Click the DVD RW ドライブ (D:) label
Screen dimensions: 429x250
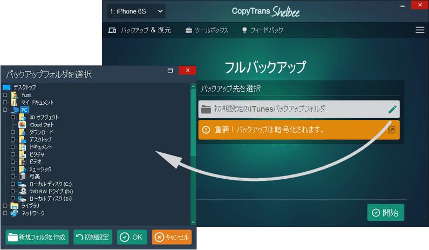pyautogui.click(x=51, y=191)
